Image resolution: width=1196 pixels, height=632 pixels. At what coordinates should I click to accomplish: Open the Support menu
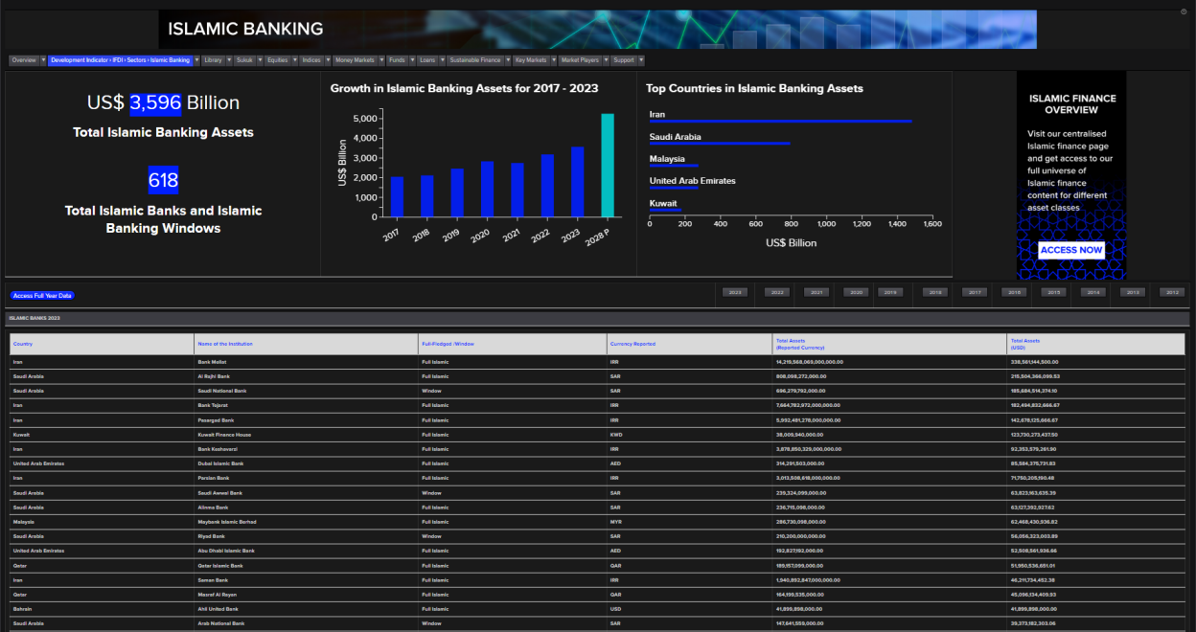click(x=624, y=60)
